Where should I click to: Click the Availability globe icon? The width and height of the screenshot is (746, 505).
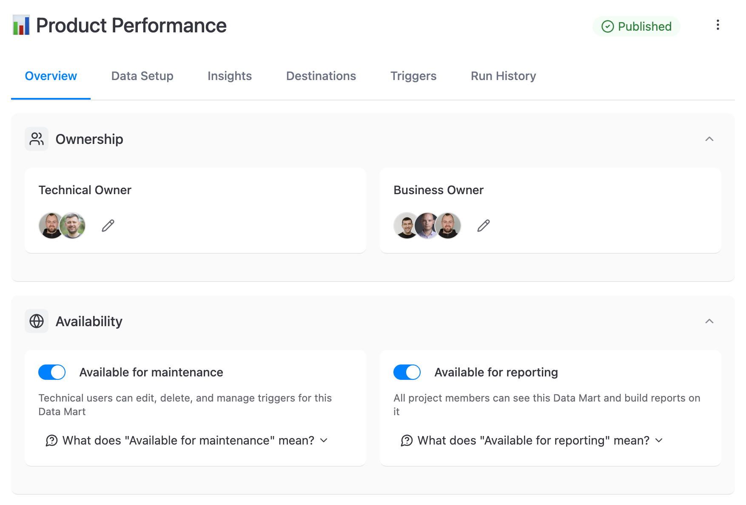(37, 321)
